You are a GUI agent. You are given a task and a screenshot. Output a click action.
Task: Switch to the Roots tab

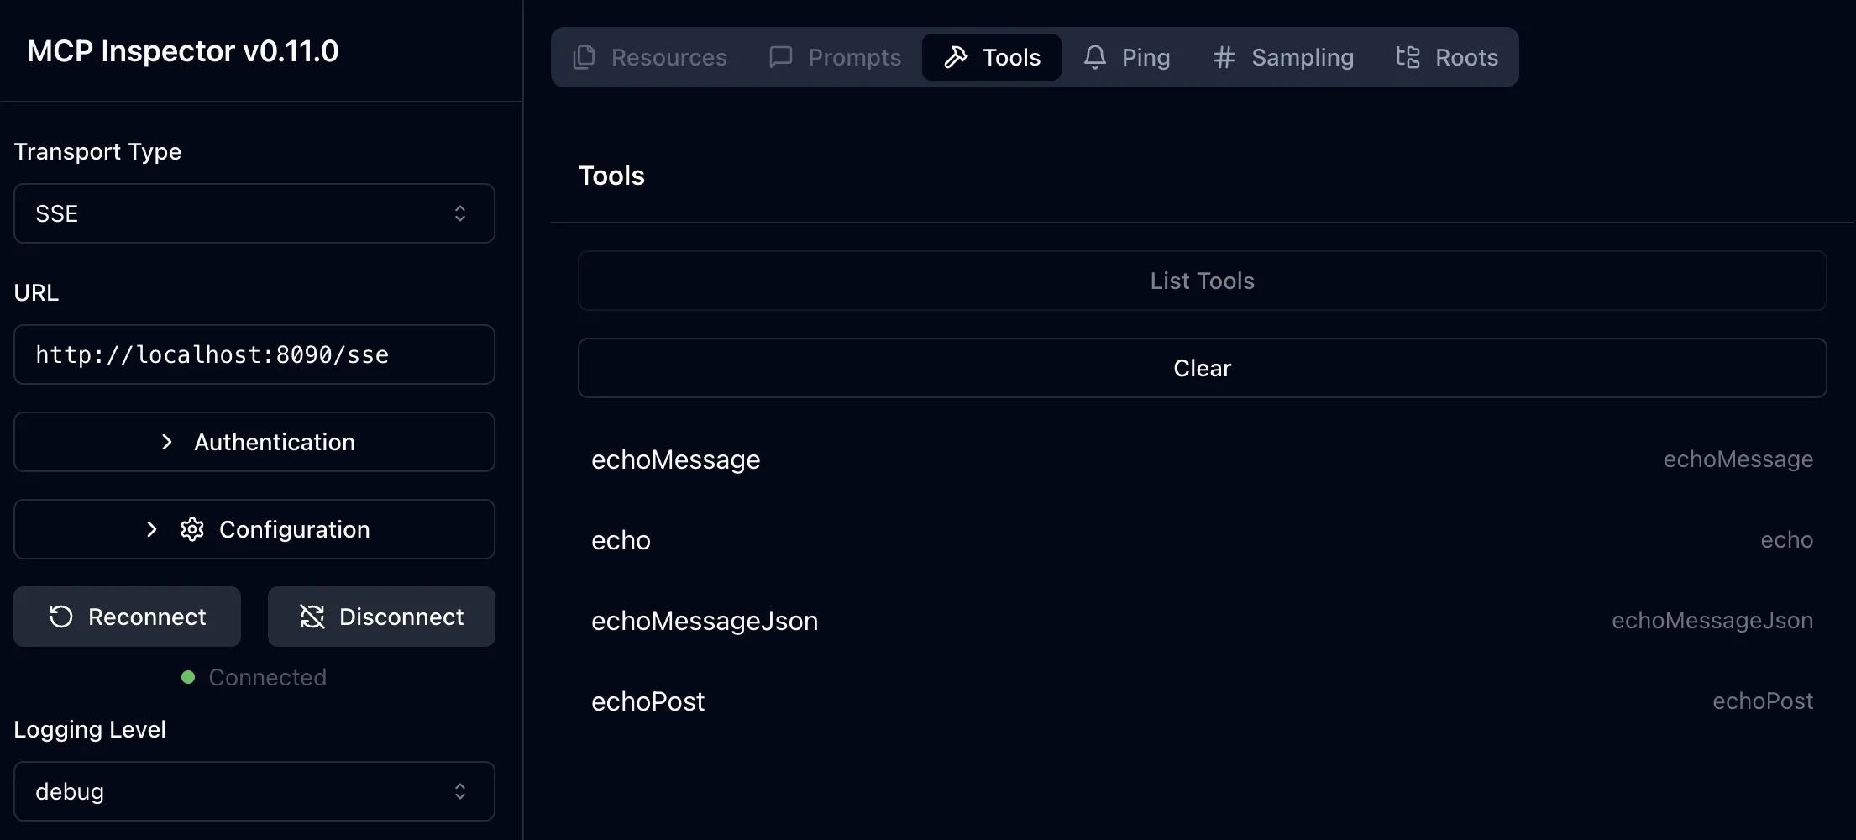tap(1447, 57)
